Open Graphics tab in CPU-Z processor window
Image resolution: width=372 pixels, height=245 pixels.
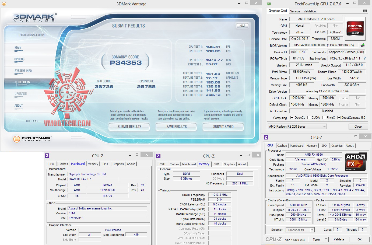tap(337, 146)
